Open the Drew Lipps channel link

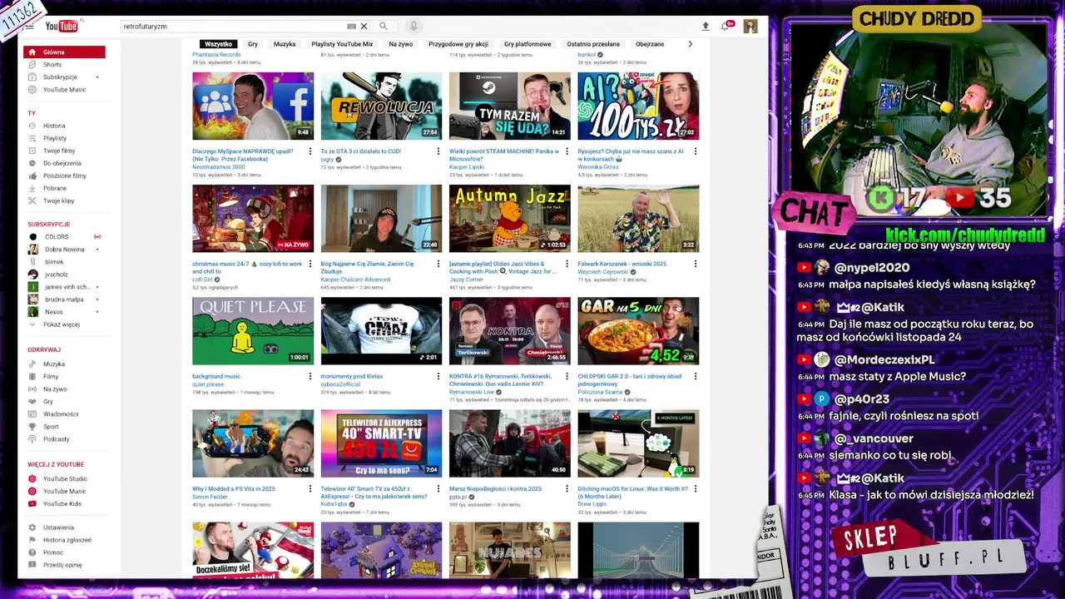[x=592, y=503]
